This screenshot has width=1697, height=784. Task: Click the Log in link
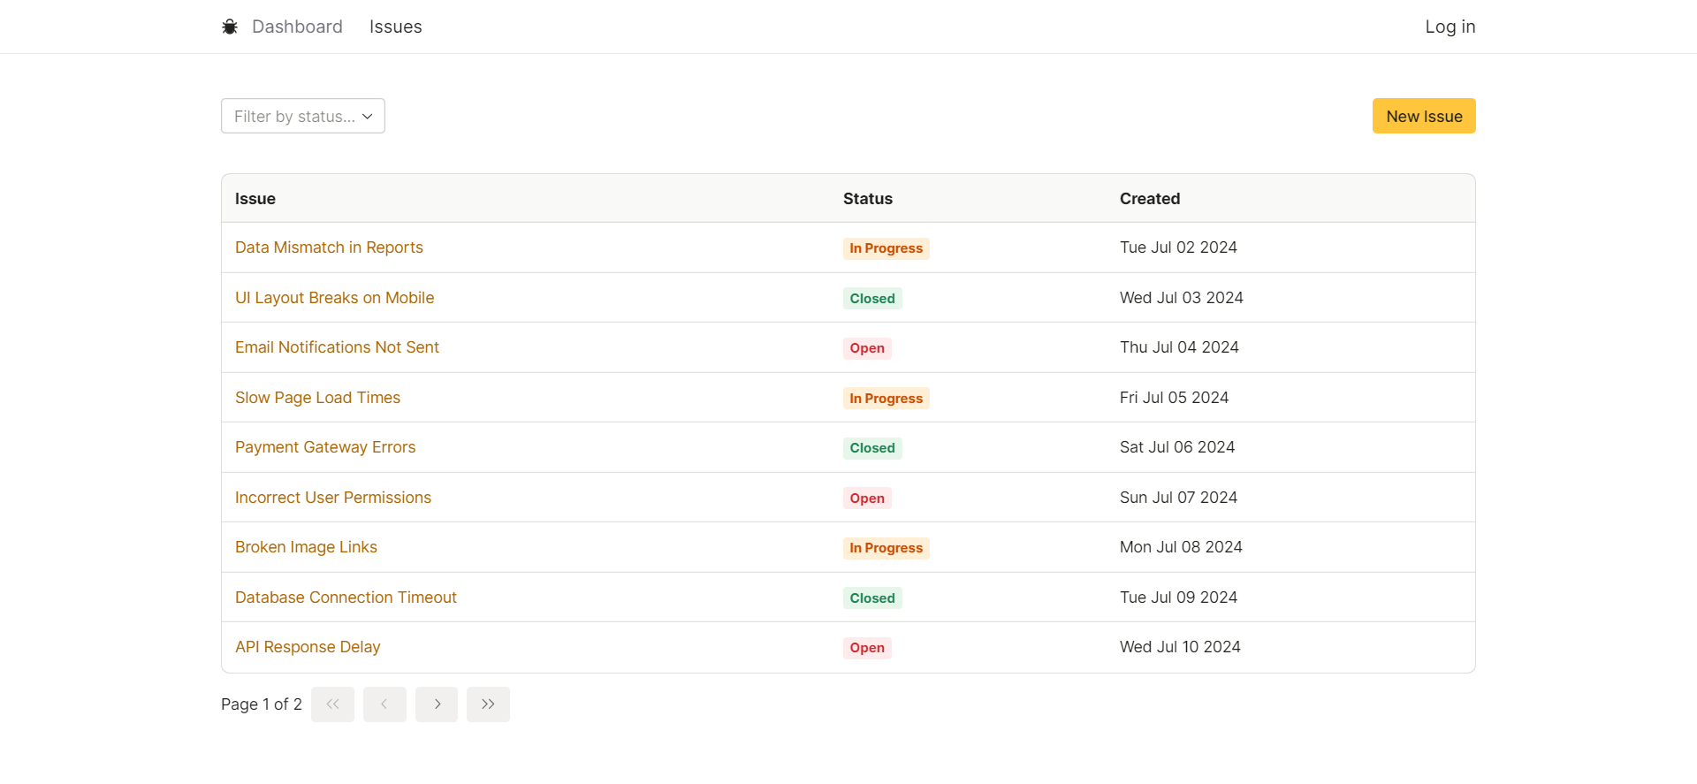[x=1450, y=27]
